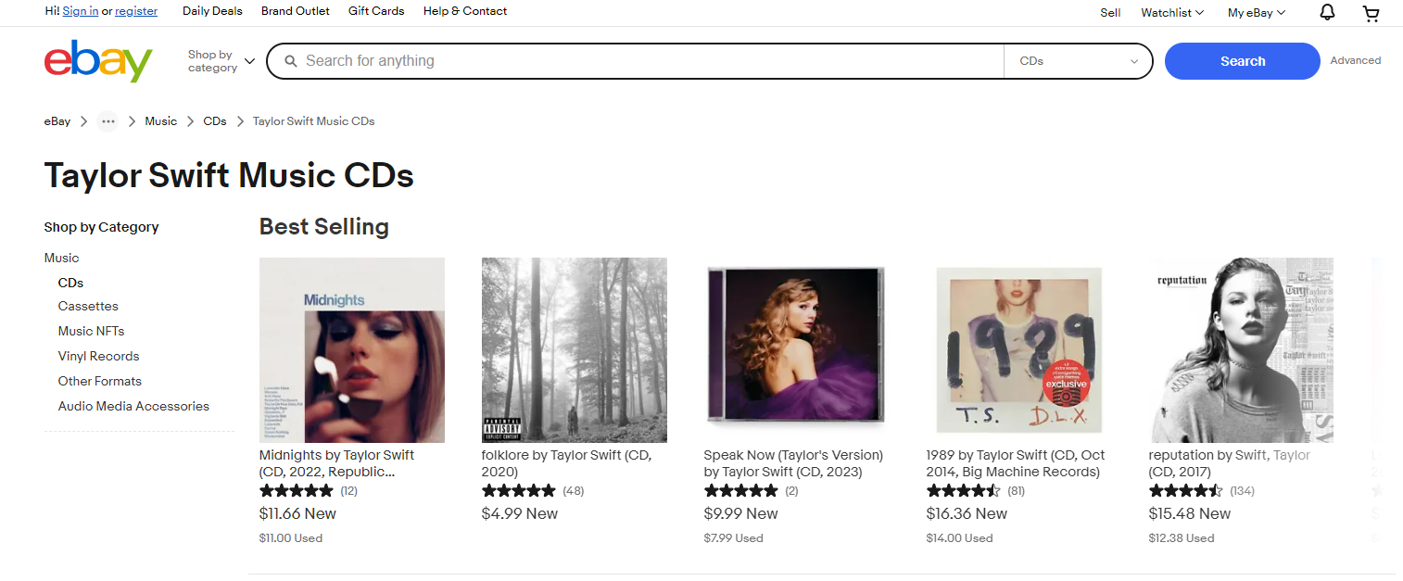Click the (134) review count
The width and height of the screenshot is (1403, 581).
click(1242, 491)
